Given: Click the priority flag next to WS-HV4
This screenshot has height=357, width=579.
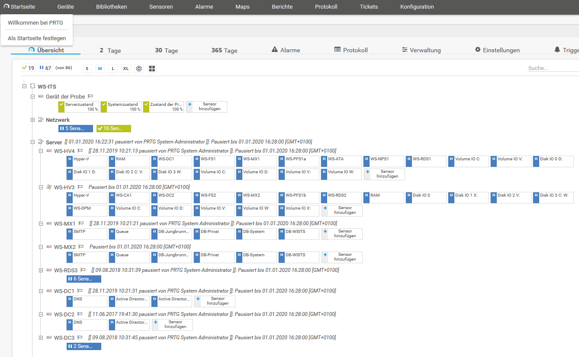Looking at the screenshot, I should click(x=80, y=151).
